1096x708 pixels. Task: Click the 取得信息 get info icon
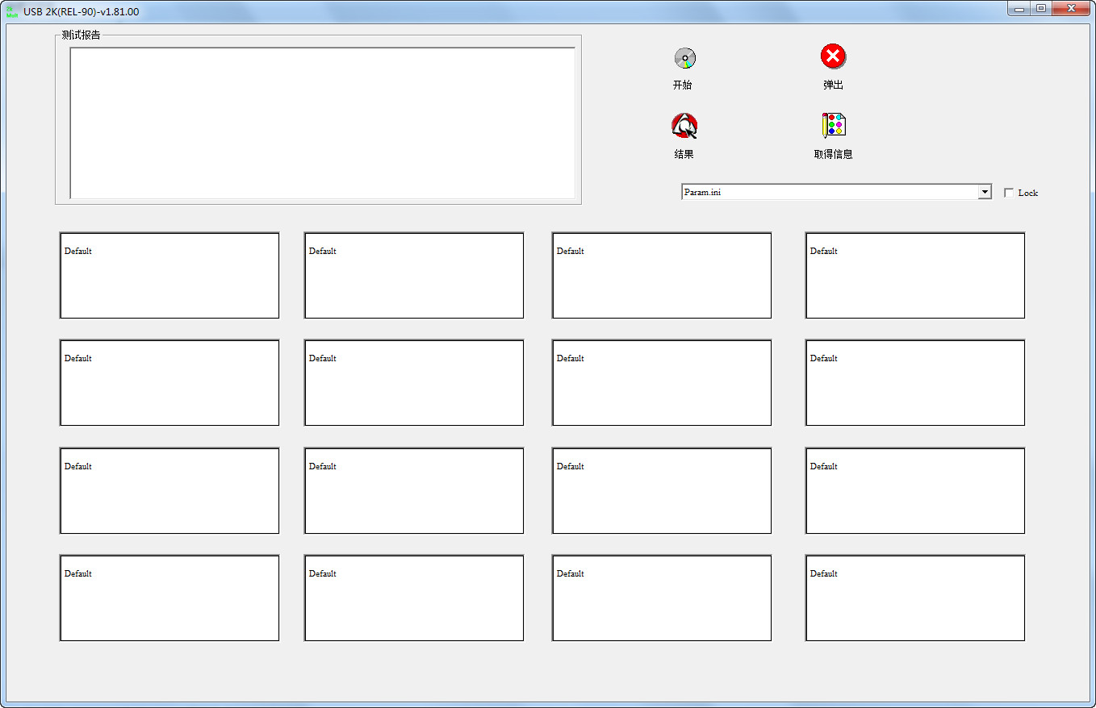click(x=833, y=125)
